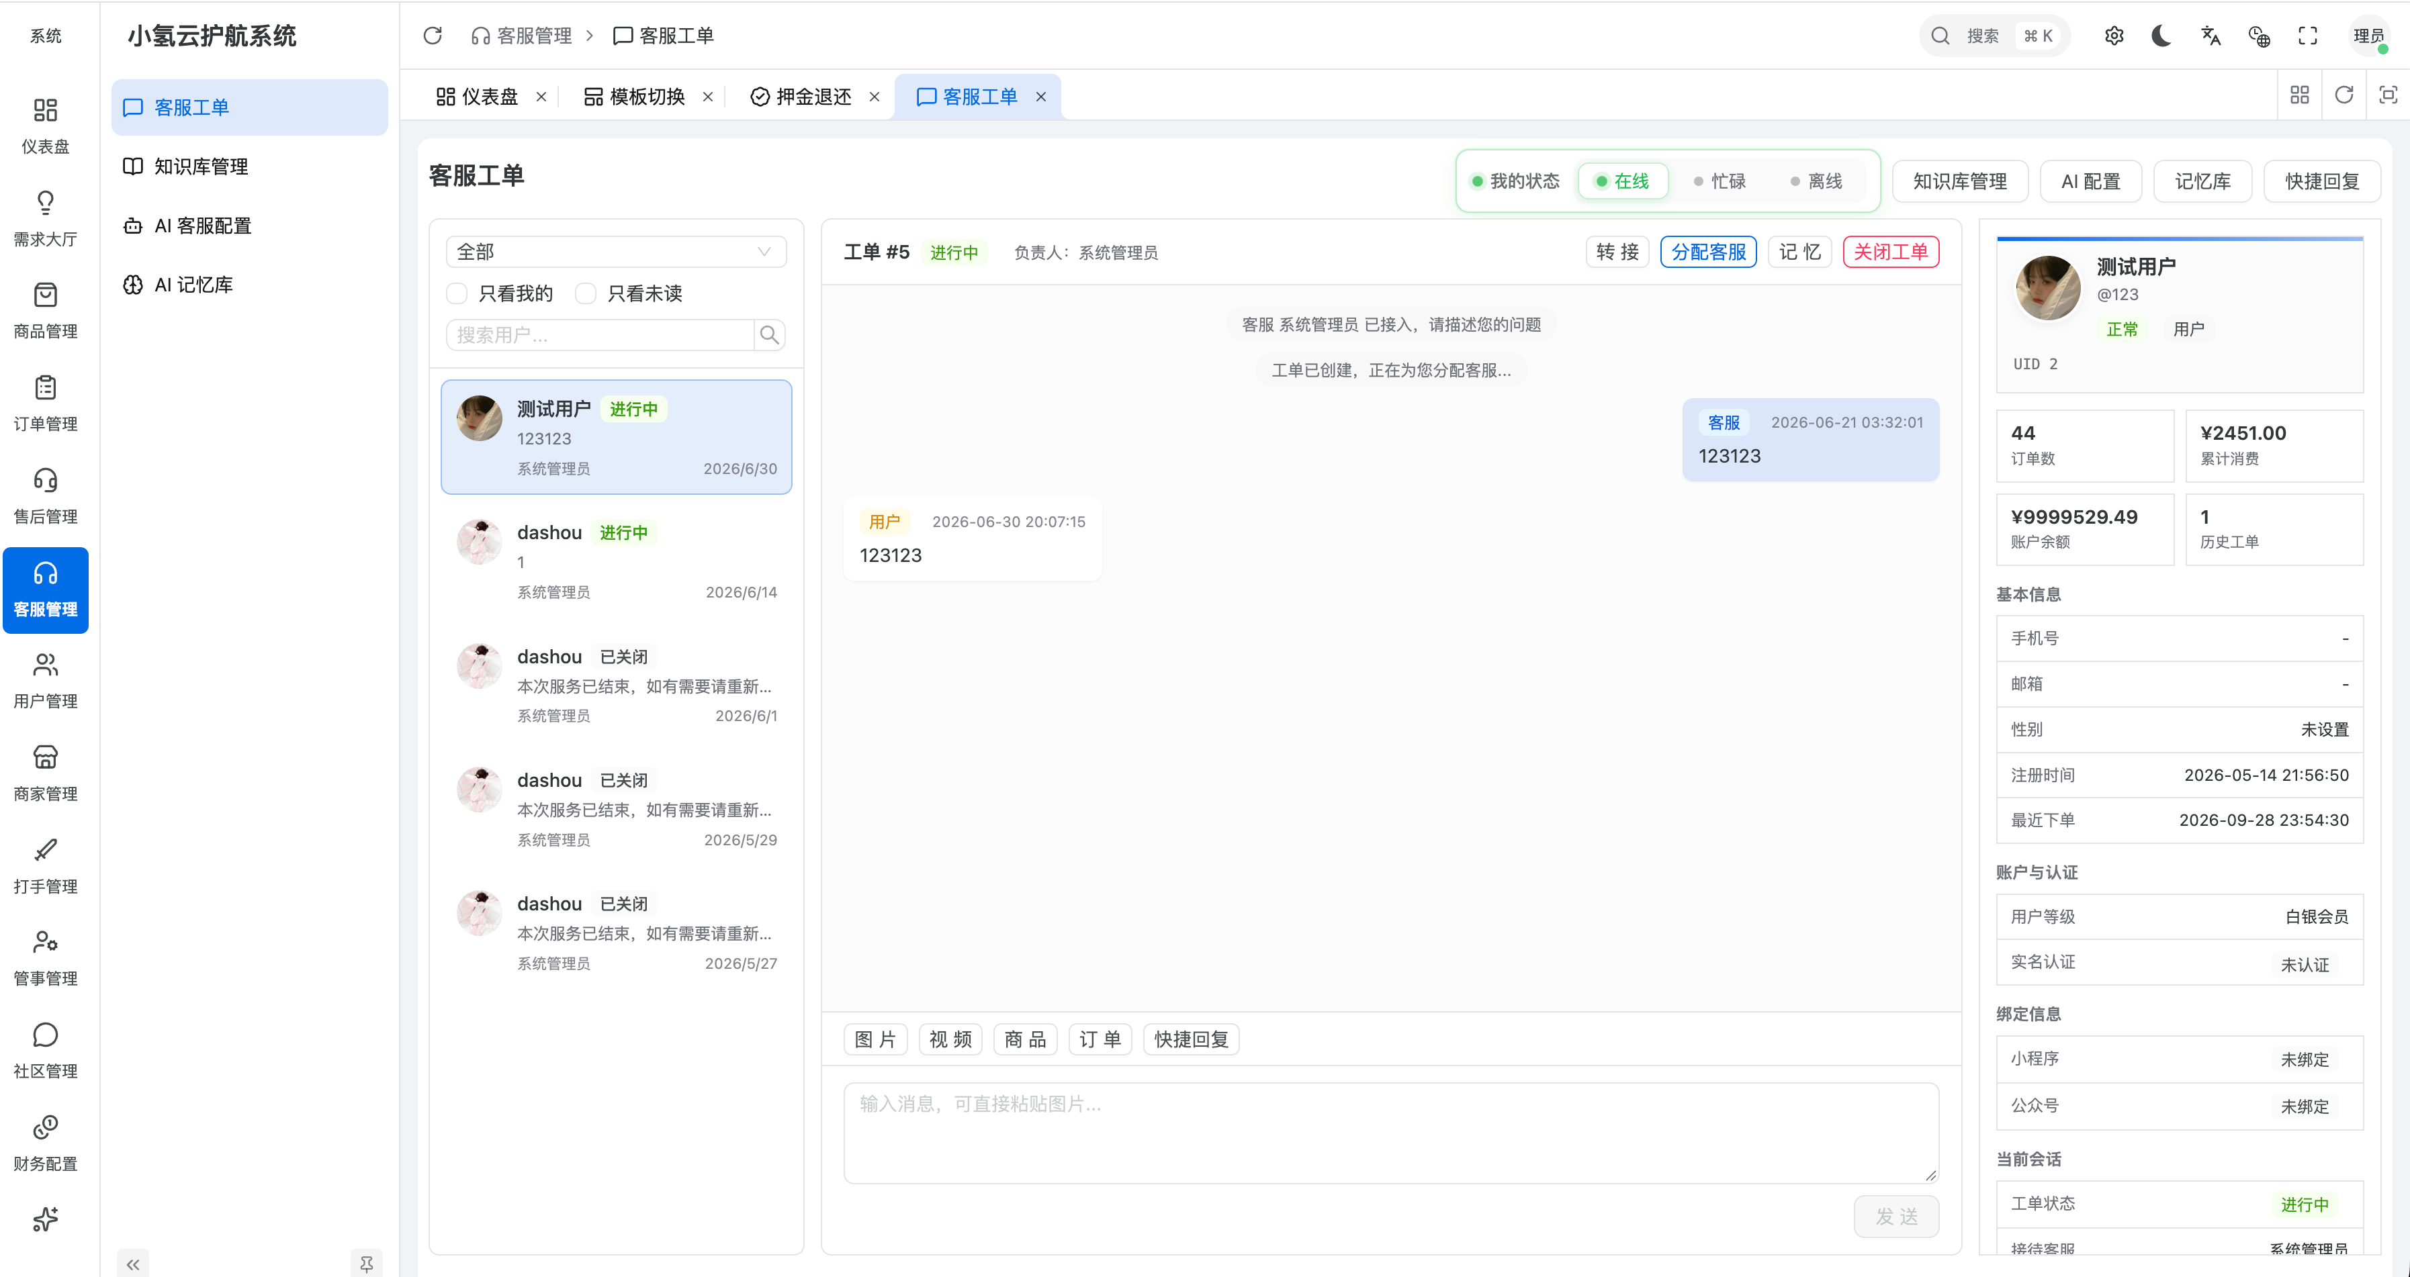Open 订单管理 in the sidebar
The height and width of the screenshot is (1277, 2410).
point(45,403)
